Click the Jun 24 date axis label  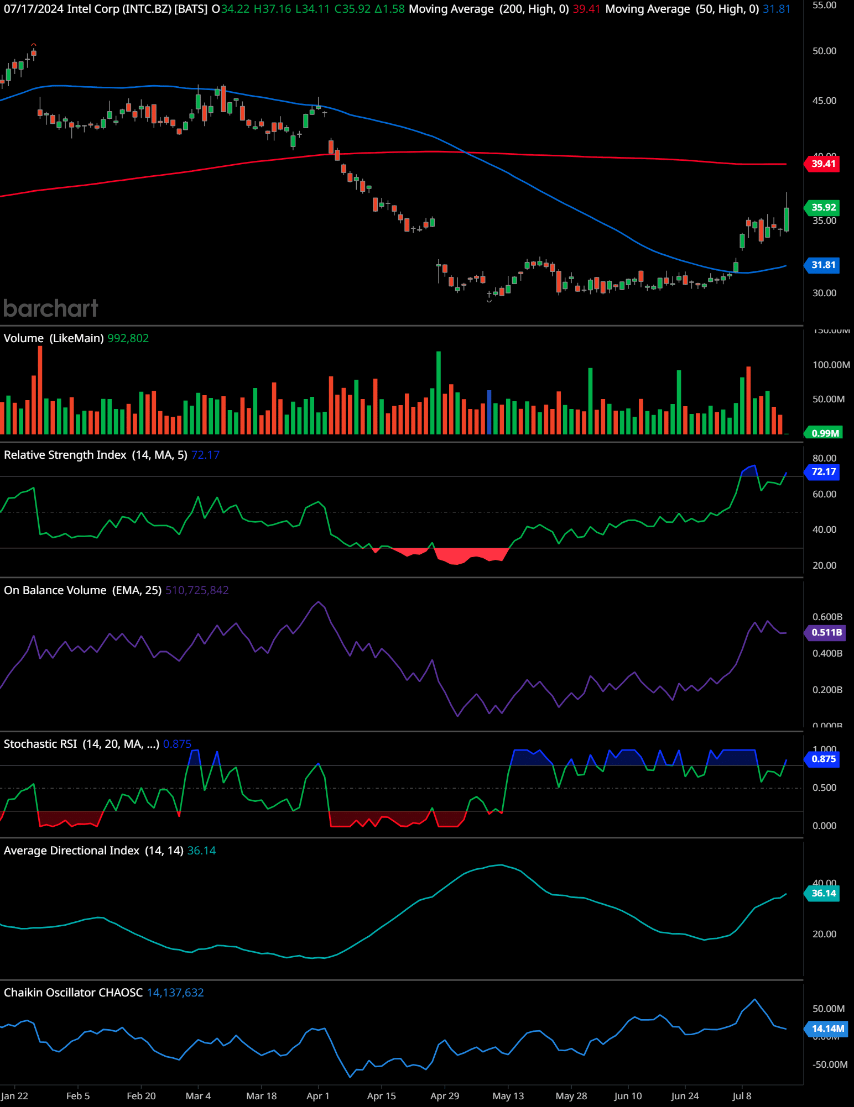click(x=685, y=1096)
